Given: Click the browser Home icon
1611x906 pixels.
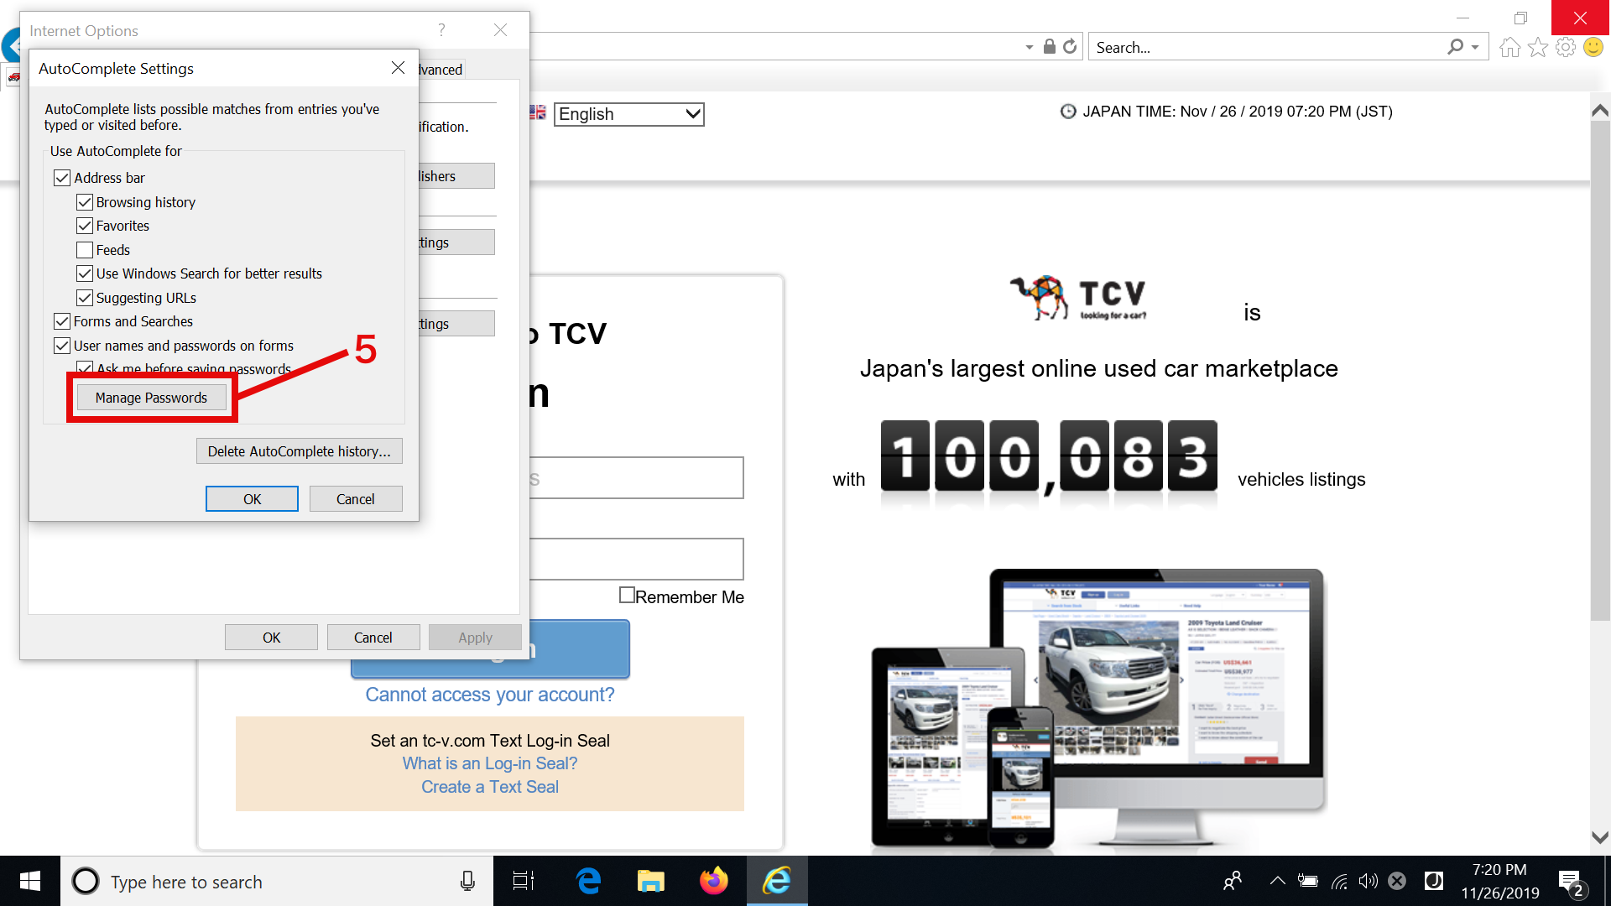Looking at the screenshot, I should pyautogui.click(x=1509, y=48).
